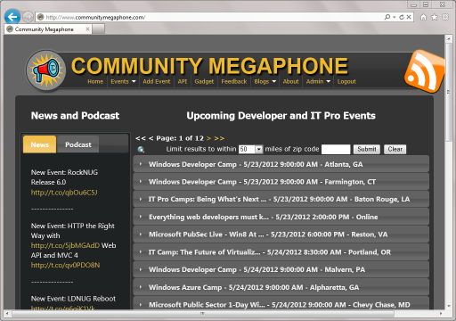Screen dimensions: 456x321
Task: Open the Feedback menu item
Action: 234,81
